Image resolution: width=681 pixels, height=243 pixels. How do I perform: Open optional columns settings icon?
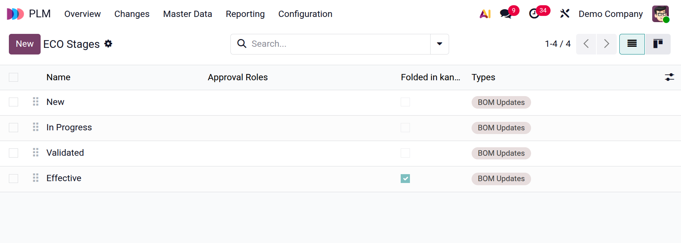[x=669, y=77]
